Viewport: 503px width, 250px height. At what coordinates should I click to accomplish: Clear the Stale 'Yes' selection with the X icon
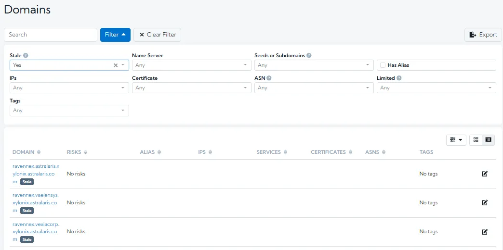[x=116, y=65]
